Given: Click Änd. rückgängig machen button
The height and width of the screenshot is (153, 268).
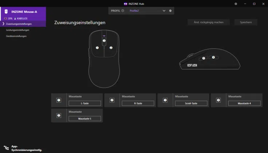Looking at the screenshot, I should pyautogui.click(x=208, y=22).
